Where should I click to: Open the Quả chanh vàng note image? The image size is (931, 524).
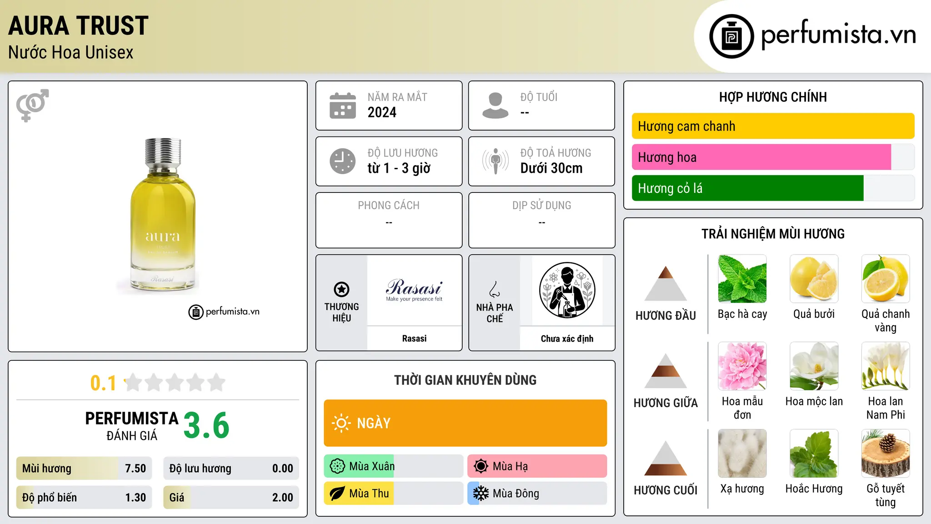pyautogui.click(x=886, y=279)
